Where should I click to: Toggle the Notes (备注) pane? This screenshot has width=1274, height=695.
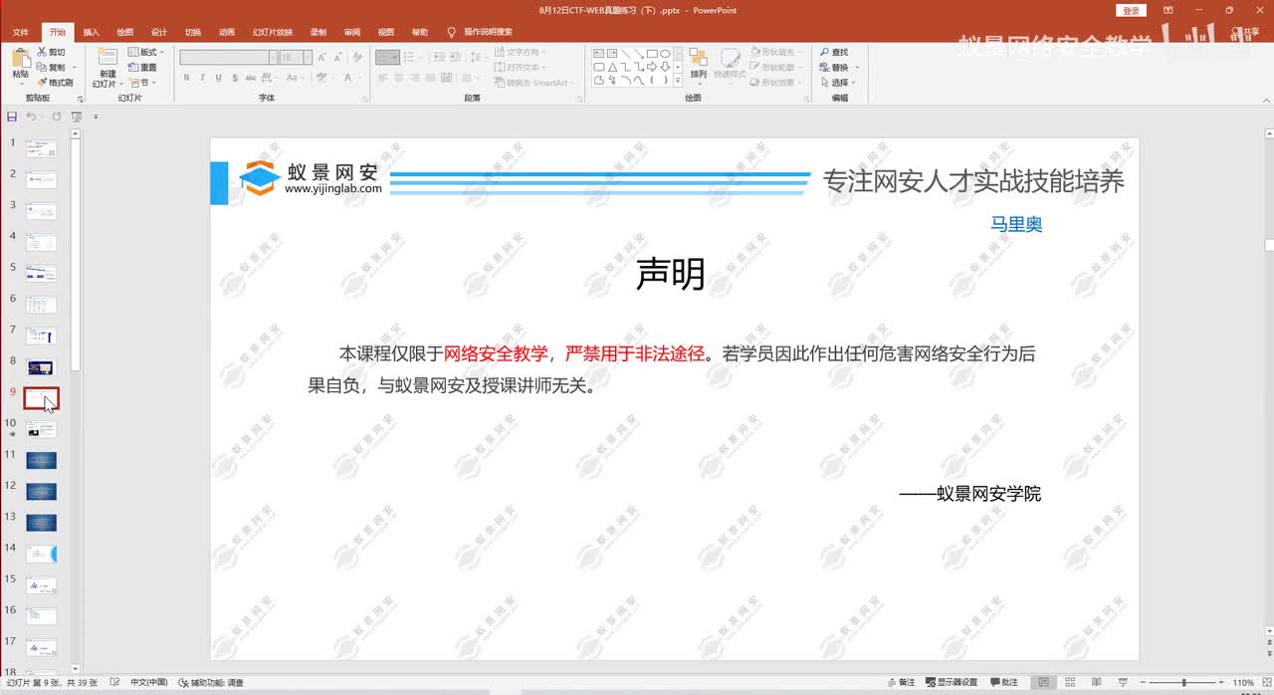point(901,682)
